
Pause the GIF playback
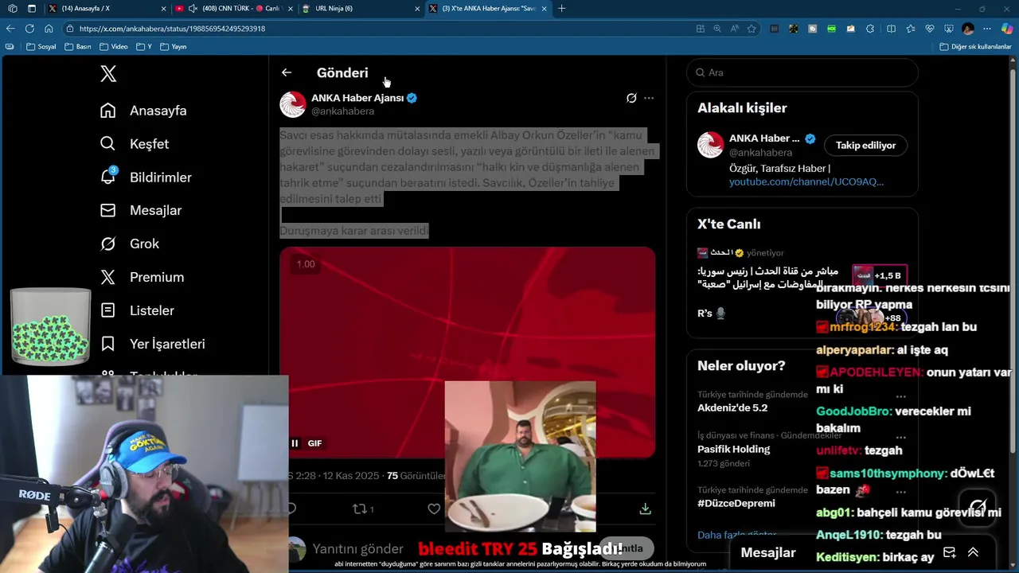[295, 443]
